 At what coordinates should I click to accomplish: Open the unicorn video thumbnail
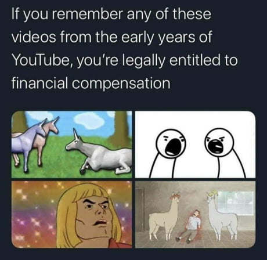click(71, 145)
